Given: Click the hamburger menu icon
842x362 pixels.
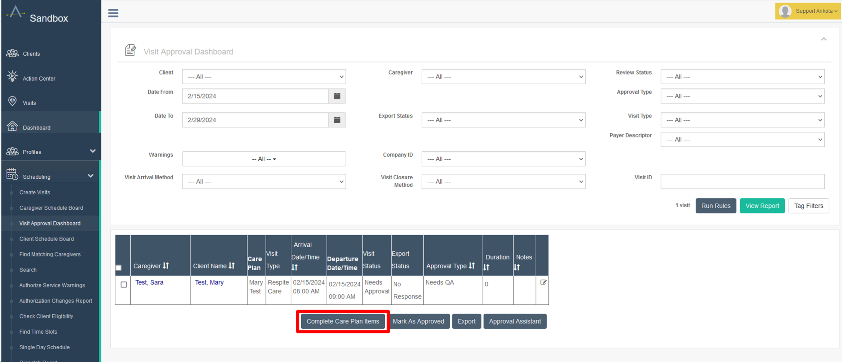Looking at the screenshot, I should pos(113,13).
